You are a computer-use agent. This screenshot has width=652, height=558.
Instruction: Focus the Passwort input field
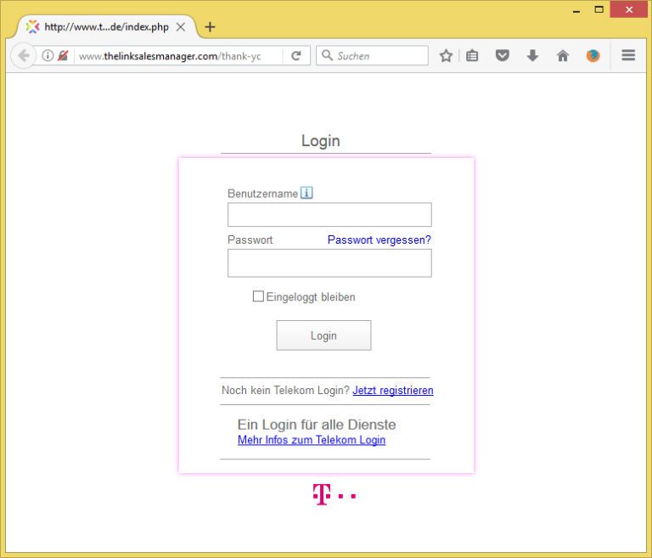(x=329, y=263)
